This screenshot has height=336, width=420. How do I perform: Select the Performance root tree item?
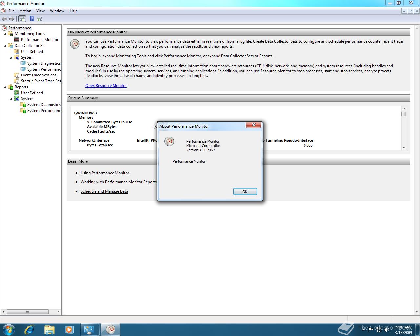click(x=20, y=28)
